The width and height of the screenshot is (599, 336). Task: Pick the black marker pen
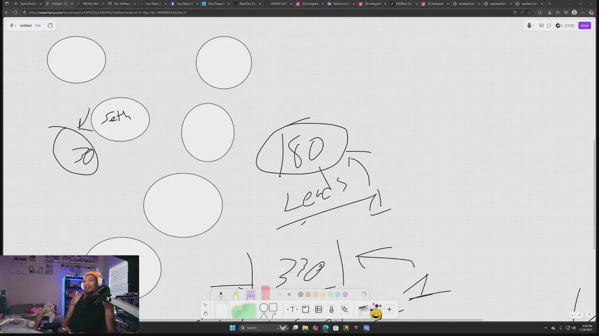click(221, 295)
